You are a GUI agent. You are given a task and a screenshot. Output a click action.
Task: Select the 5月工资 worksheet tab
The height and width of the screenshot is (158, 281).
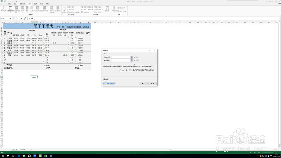point(15,149)
